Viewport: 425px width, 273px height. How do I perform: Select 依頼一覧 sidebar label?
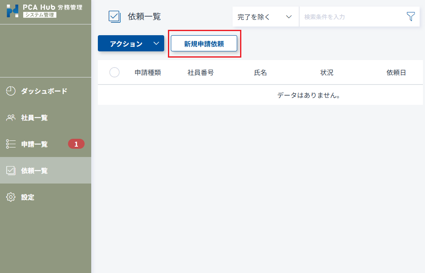pos(34,171)
